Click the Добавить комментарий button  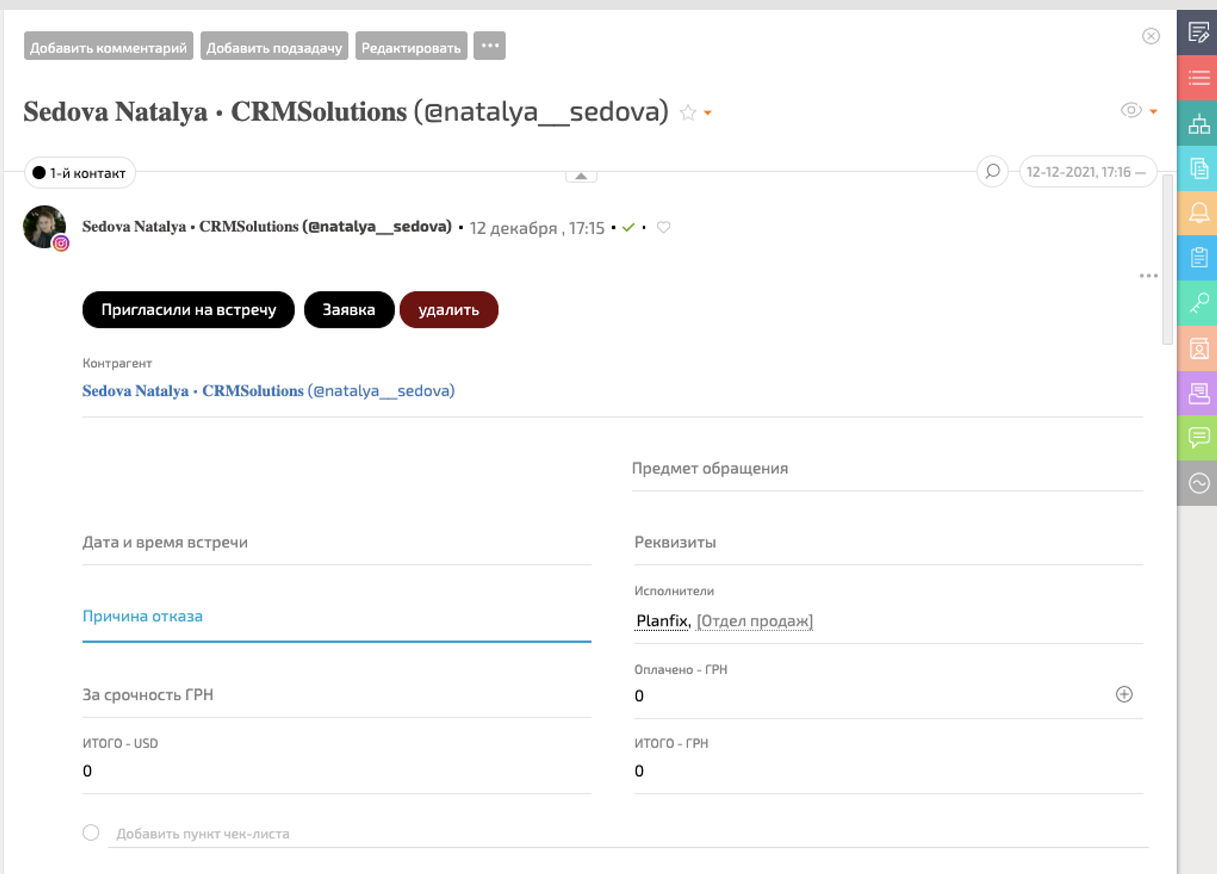tap(108, 47)
